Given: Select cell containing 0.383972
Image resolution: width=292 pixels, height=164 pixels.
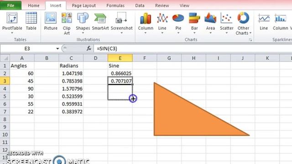Looking at the screenshot, I should coord(71,112).
